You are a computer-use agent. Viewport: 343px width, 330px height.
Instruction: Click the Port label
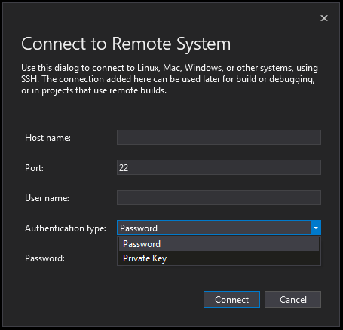coord(34,168)
